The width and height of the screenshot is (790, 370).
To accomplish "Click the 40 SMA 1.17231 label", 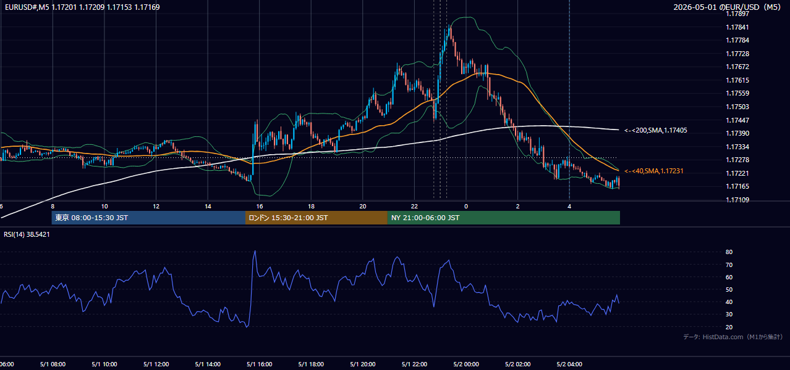I will (x=654, y=171).
